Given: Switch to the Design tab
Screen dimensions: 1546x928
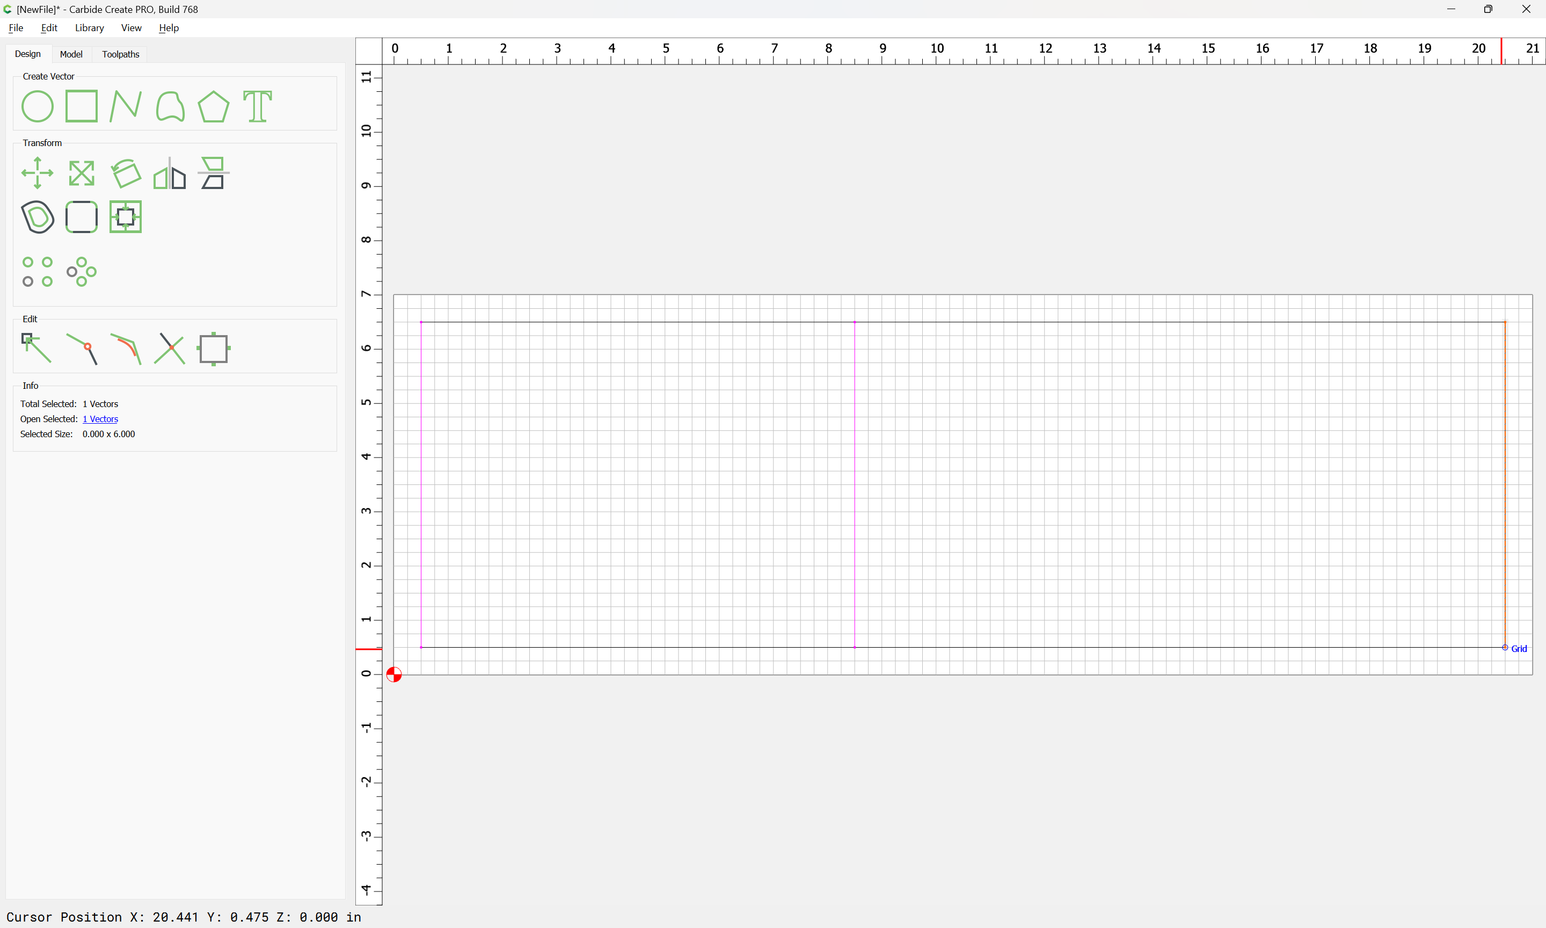Looking at the screenshot, I should [28, 54].
